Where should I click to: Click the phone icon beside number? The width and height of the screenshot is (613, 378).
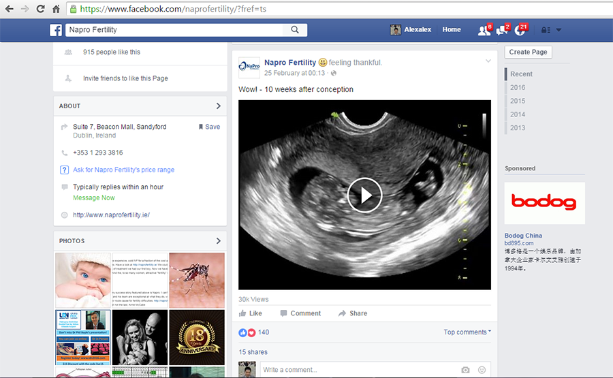(65, 153)
